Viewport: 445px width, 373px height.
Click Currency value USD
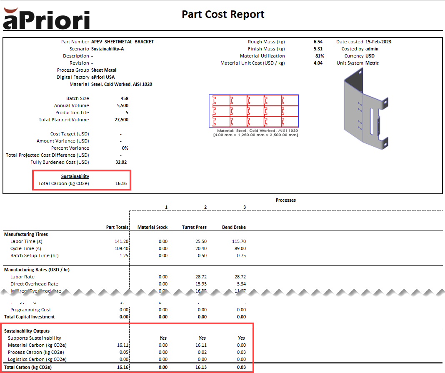[370, 56]
